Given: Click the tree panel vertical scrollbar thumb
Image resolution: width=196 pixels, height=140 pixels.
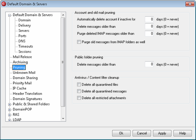Looking at the screenshot, I should [x=63, y=62].
